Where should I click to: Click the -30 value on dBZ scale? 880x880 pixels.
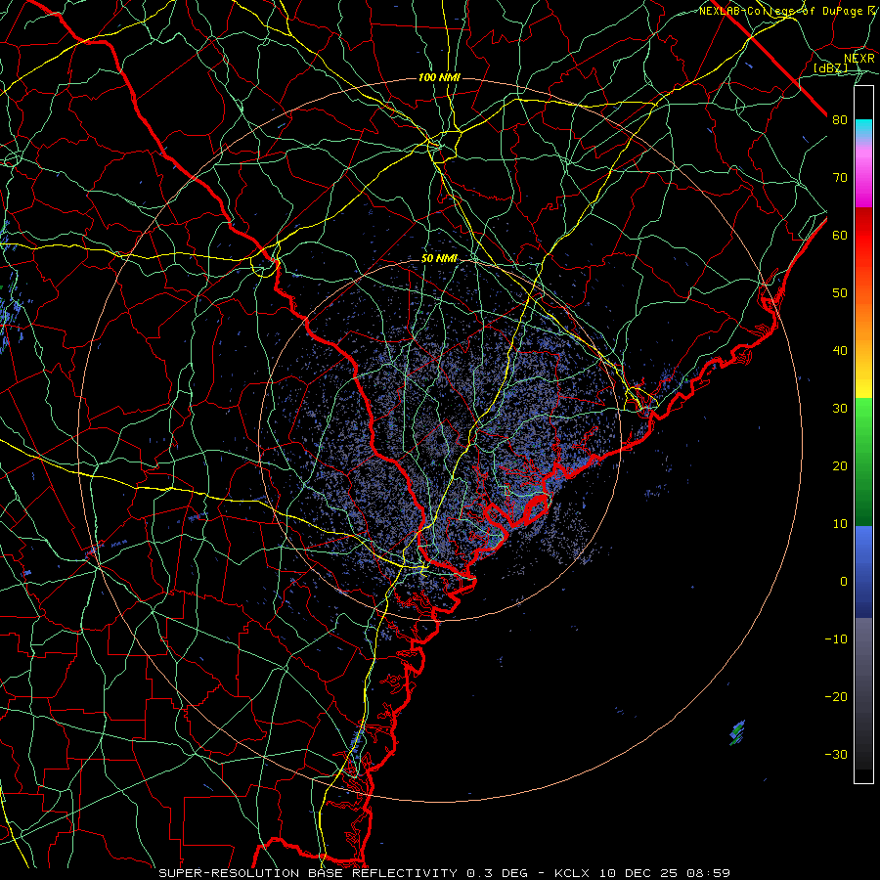pyautogui.click(x=836, y=755)
